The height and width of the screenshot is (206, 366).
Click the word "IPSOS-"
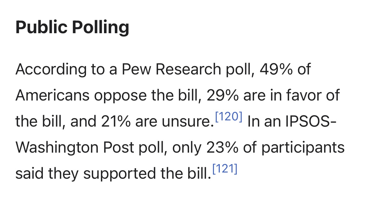tap(311, 121)
